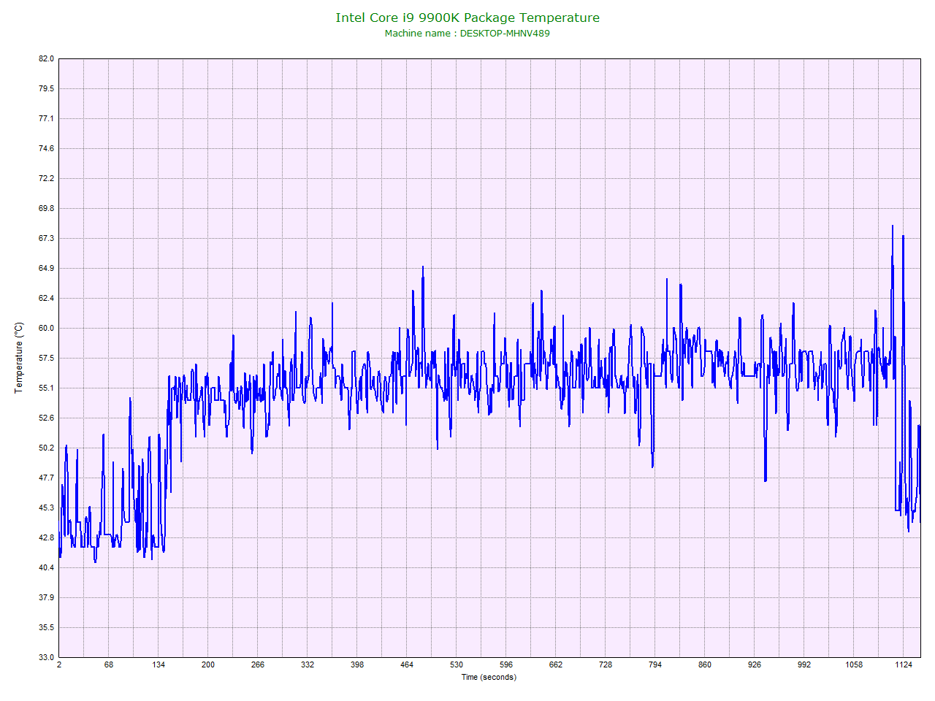
Task: Select the "992" time axis tick label
Action: (804, 664)
